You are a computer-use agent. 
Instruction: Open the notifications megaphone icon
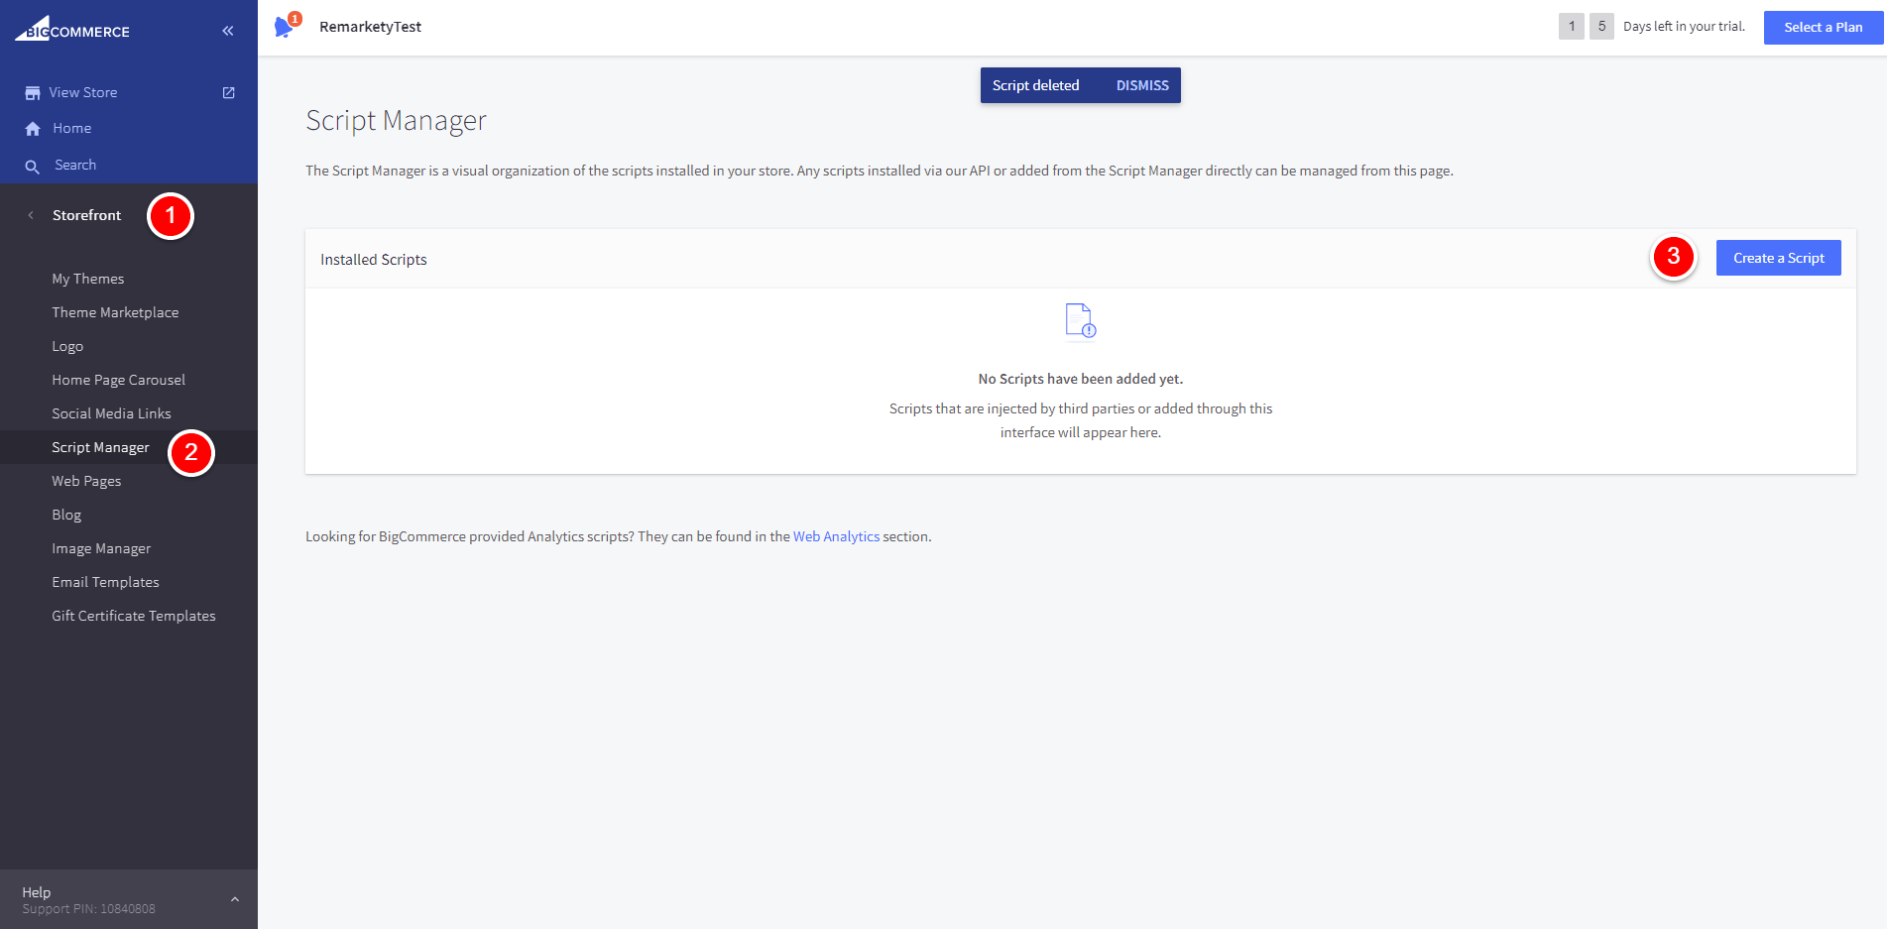[x=286, y=26]
